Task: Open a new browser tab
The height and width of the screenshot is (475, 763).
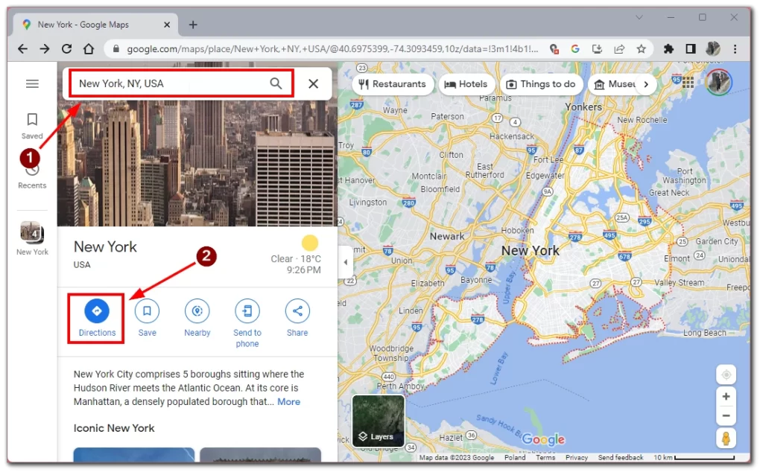Action: point(193,25)
